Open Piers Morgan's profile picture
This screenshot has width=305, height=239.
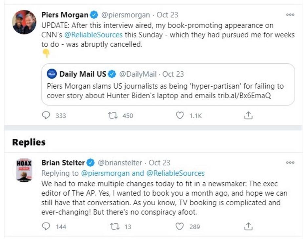pyautogui.click(x=24, y=22)
